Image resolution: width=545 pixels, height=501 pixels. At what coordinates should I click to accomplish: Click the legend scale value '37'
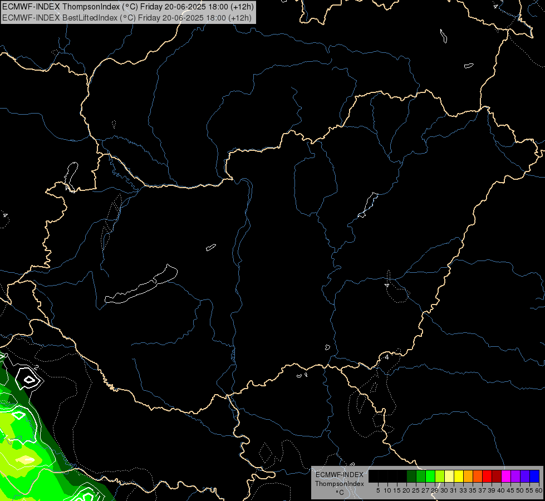[x=482, y=490]
